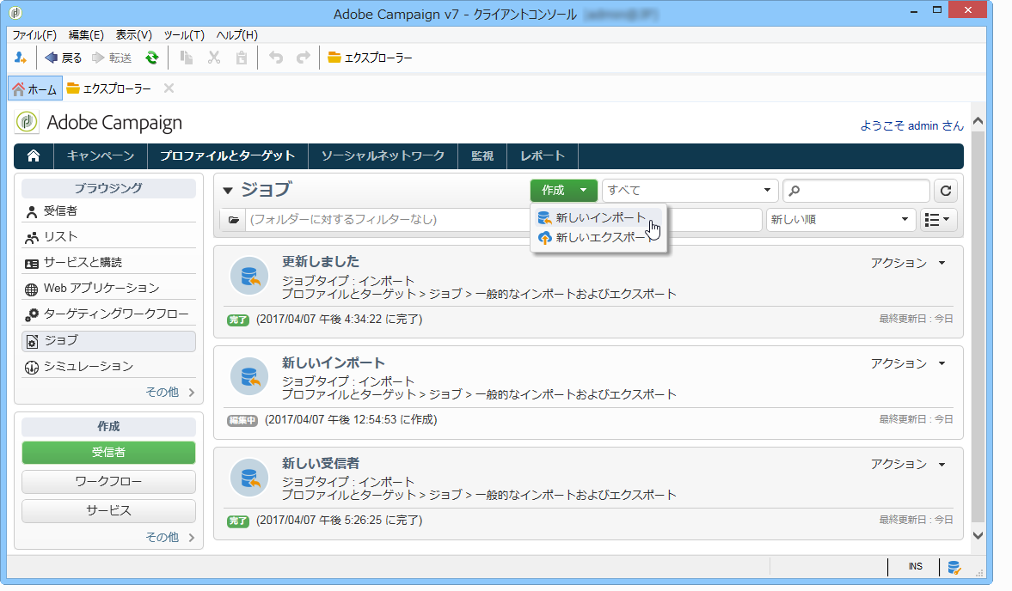Screen dimensions: 1012x591
Task: Click the green refresh icon in toolbar
Action: (151, 58)
